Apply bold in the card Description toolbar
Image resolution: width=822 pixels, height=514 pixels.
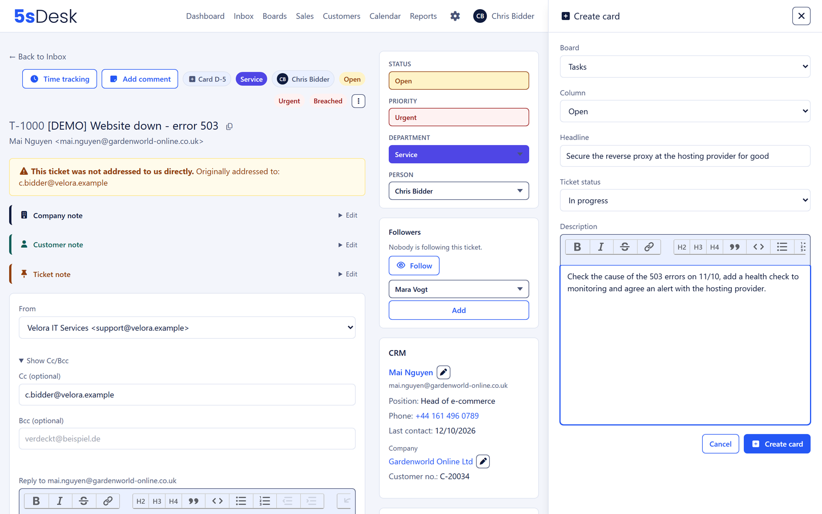click(x=577, y=247)
